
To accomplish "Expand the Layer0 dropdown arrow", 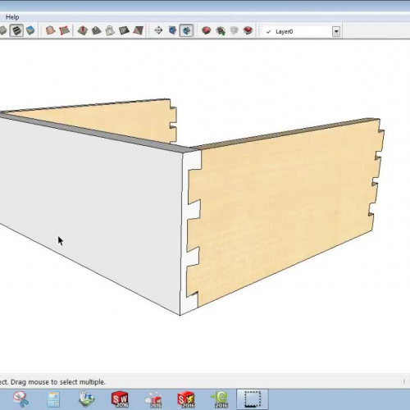I will pyautogui.click(x=336, y=31).
